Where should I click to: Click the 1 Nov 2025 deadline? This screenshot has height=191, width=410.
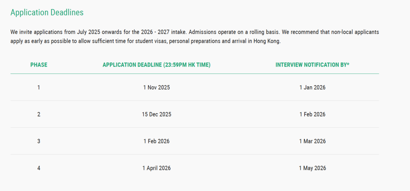coord(156,87)
